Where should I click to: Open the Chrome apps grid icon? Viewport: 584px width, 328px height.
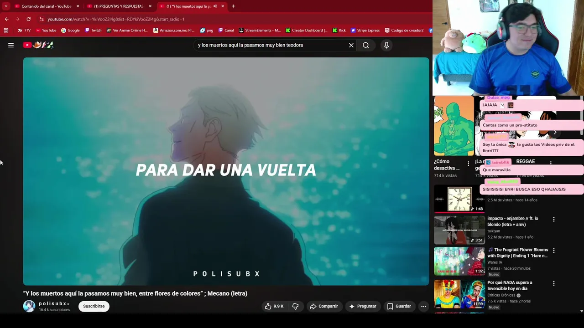6,31
